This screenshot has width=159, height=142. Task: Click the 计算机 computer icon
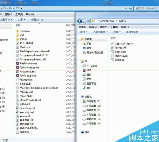[82, 97]
